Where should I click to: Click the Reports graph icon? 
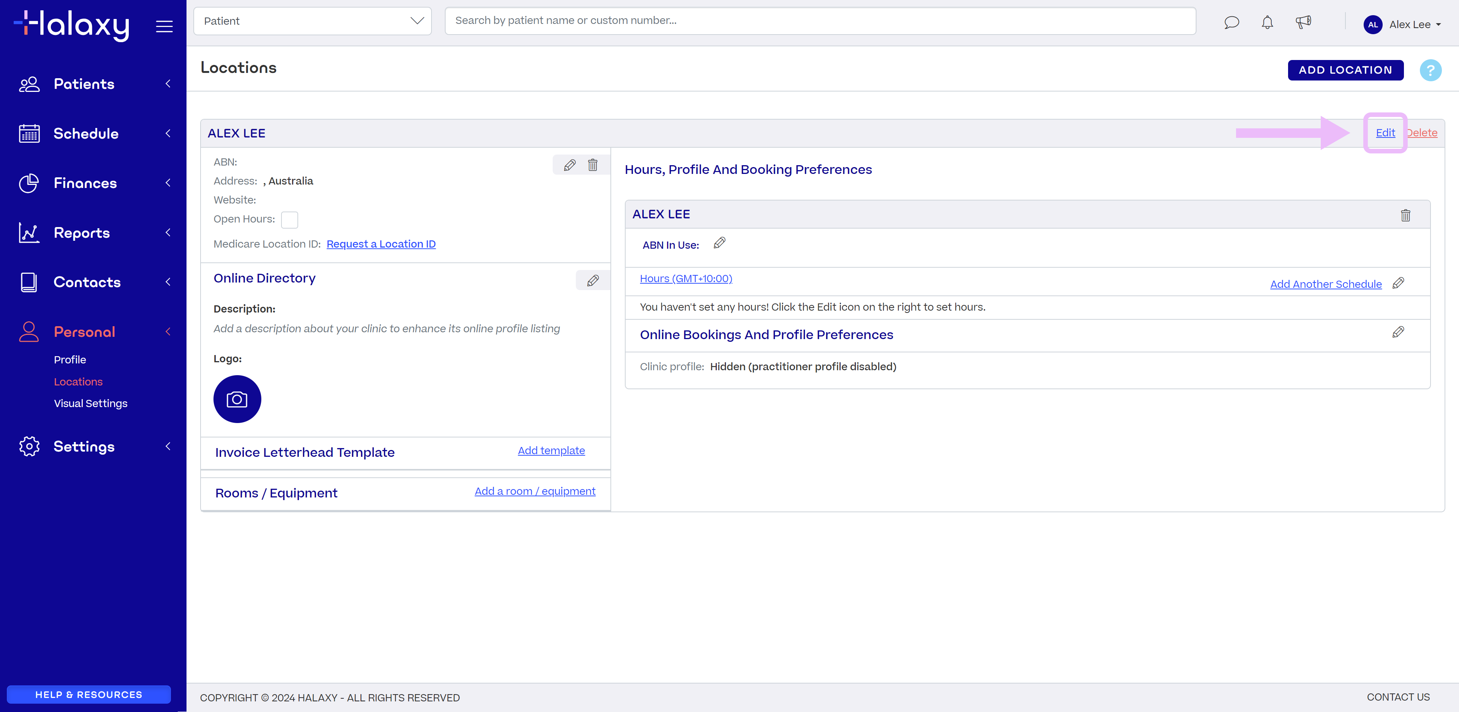click(x=29, y=233)
